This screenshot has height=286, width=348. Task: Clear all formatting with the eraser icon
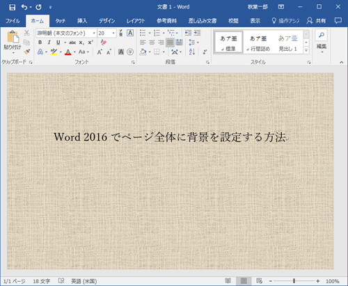[103, 42]
